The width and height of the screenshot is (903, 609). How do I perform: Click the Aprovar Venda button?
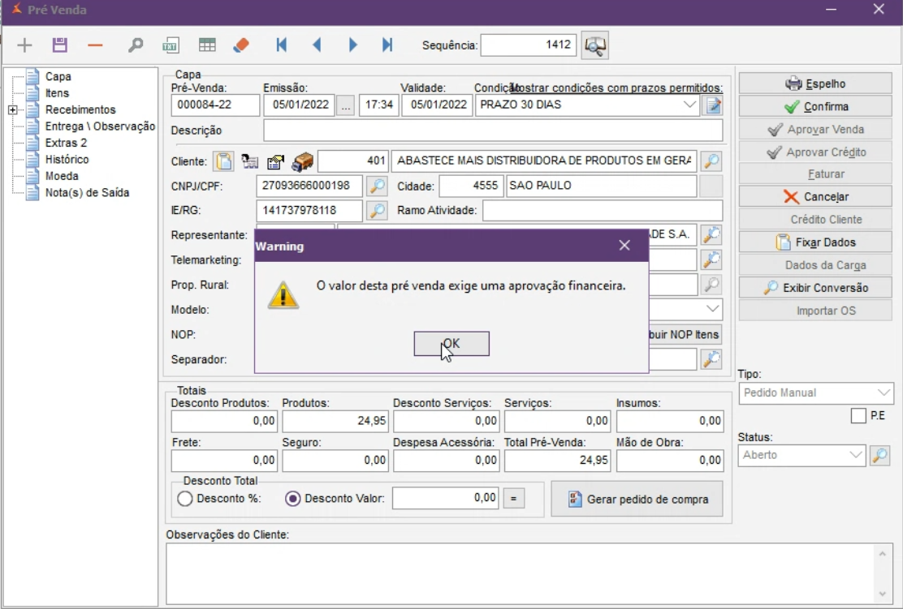coord(815,130)
